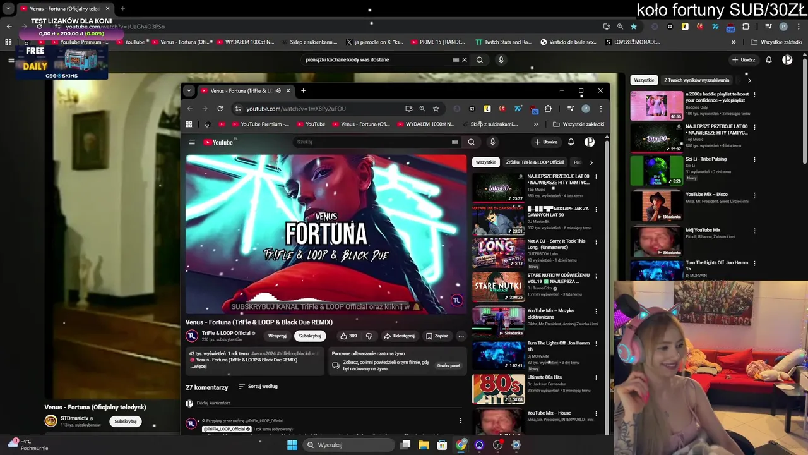Viewport: 808px width, 455px height.
Task: Click Otwórz panel chat replay button
Action: 448,365
